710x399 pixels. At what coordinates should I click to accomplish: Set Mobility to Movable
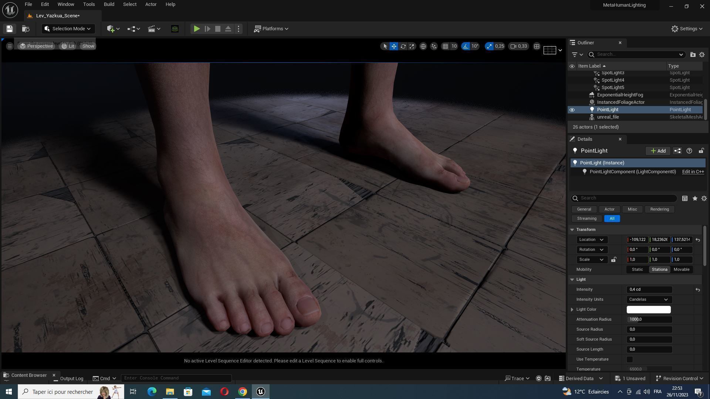pyautogui.click(x=681, y=270)
